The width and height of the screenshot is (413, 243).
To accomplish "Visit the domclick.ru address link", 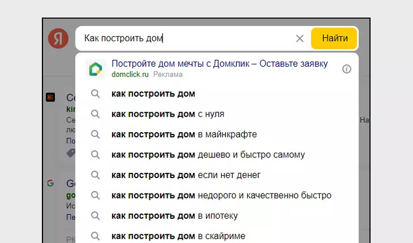I will [x=130, y=75].
